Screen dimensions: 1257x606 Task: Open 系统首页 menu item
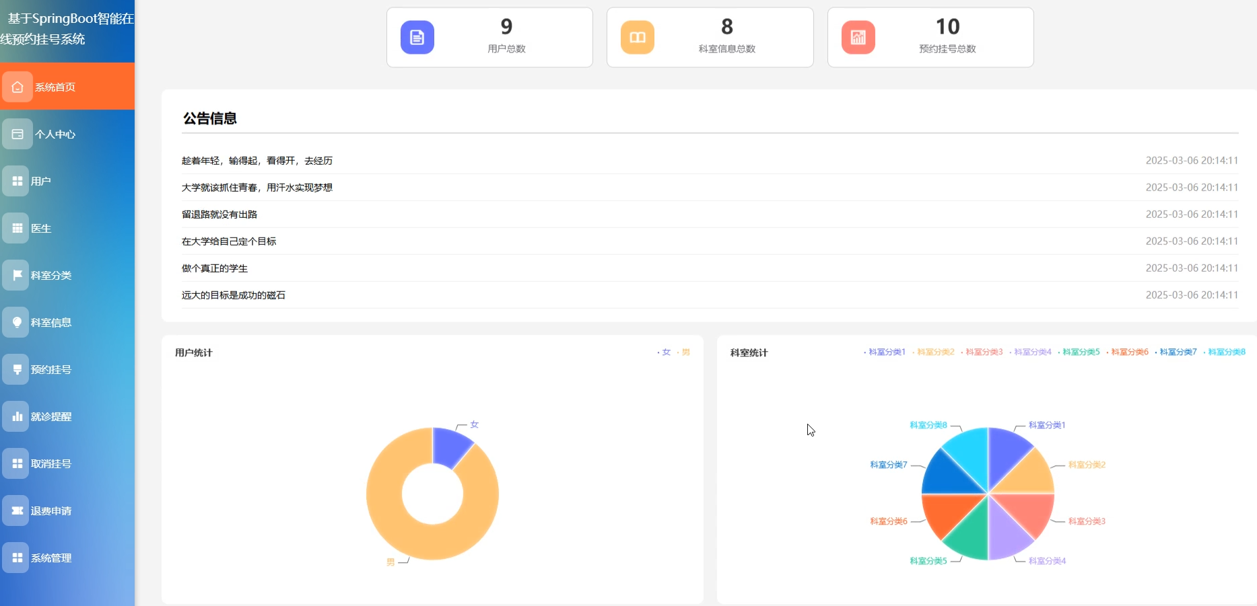tap(67, 86)
